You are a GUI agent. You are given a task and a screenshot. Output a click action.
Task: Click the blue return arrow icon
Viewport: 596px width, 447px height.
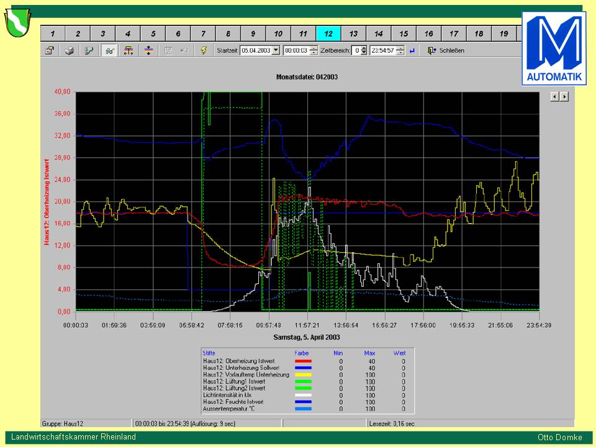pos(412,50)
